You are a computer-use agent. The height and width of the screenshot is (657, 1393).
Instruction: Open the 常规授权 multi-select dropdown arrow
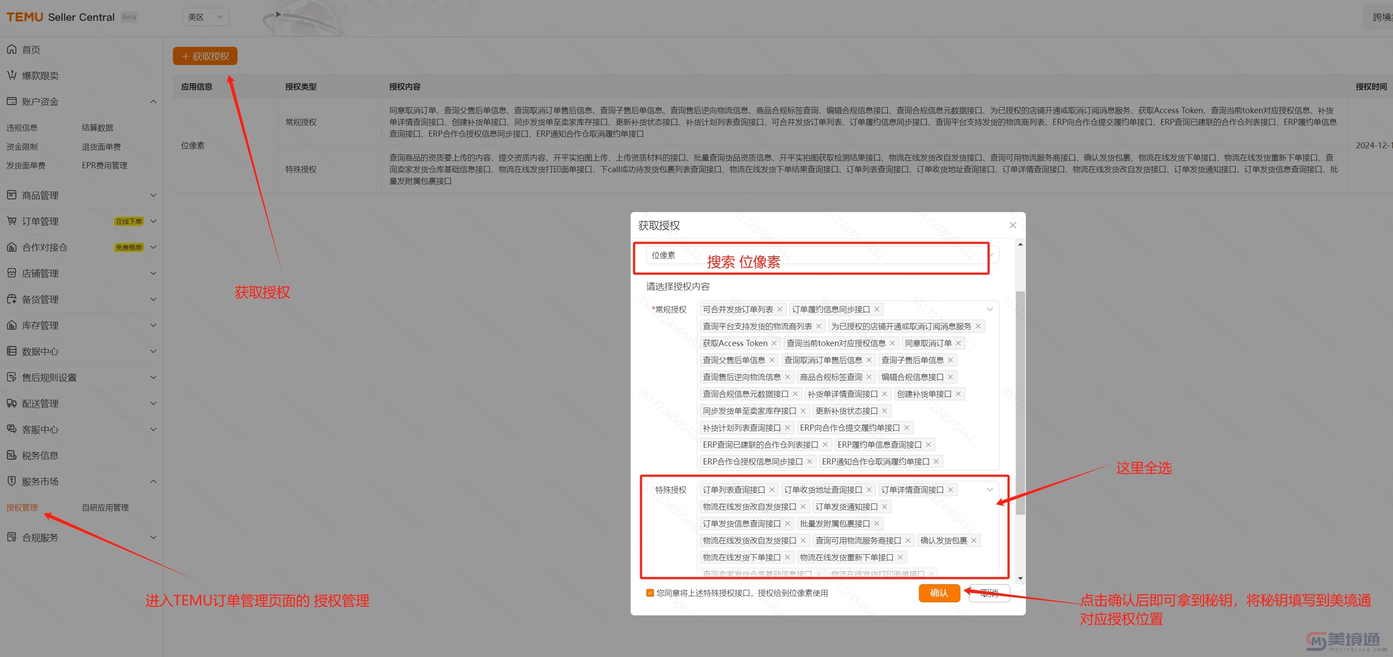989,310
